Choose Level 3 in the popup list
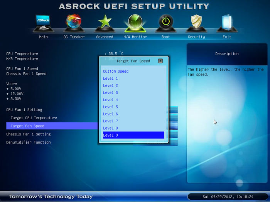Screen dimensions: 270x202 pos(111,93)
